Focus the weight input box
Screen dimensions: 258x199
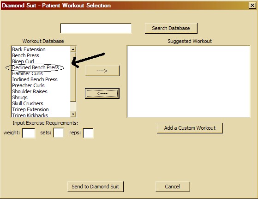tap(29, 133)
